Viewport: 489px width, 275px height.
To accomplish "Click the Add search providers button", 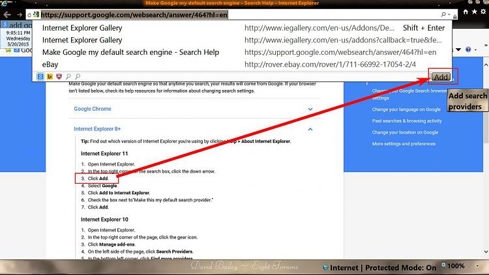I will pyautogui.click(x=441, y=77).
